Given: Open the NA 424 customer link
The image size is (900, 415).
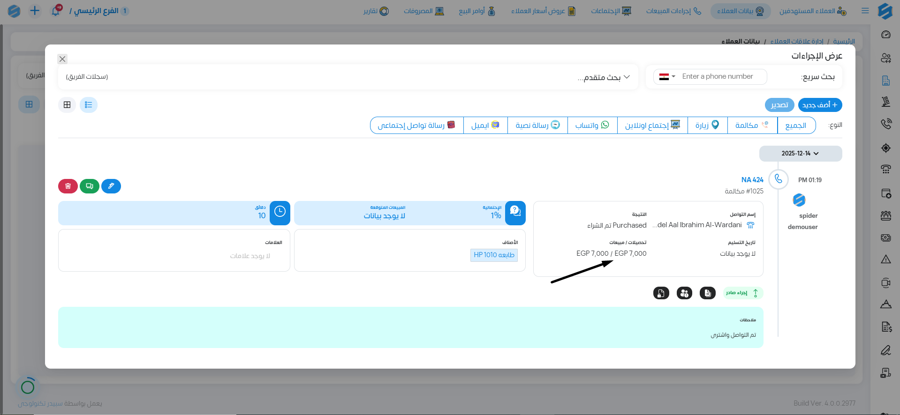Looking at the screenshot, I should click(752, 180).
